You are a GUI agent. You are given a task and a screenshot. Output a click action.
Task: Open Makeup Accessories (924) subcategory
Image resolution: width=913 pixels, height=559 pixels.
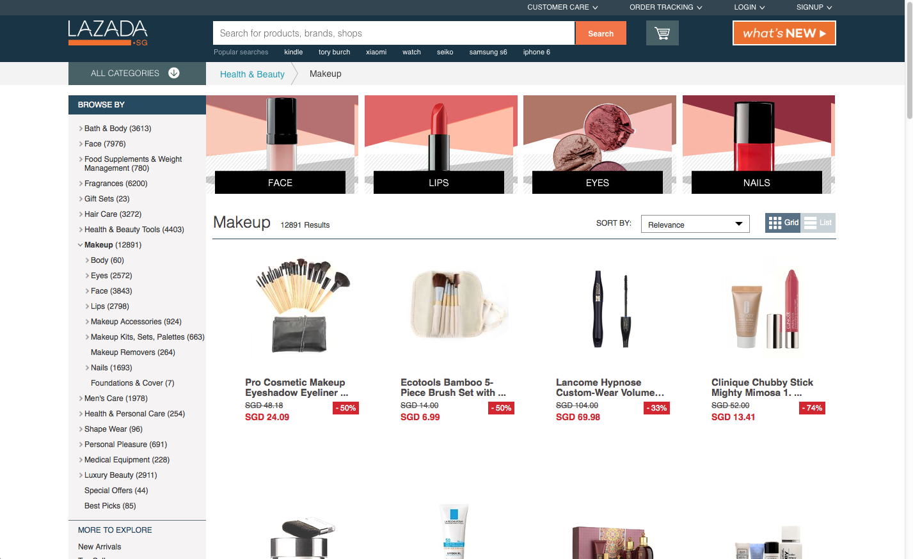[x=136, y=322]
